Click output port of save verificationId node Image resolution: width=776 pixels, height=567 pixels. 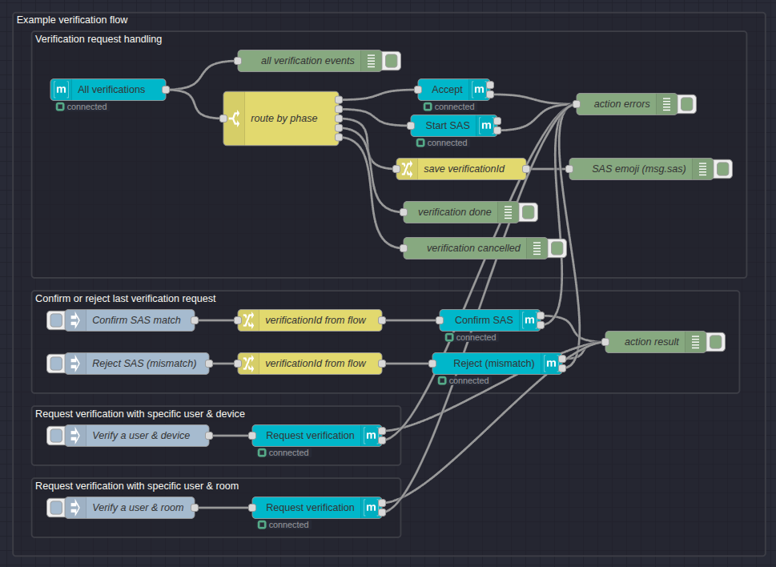526,169
